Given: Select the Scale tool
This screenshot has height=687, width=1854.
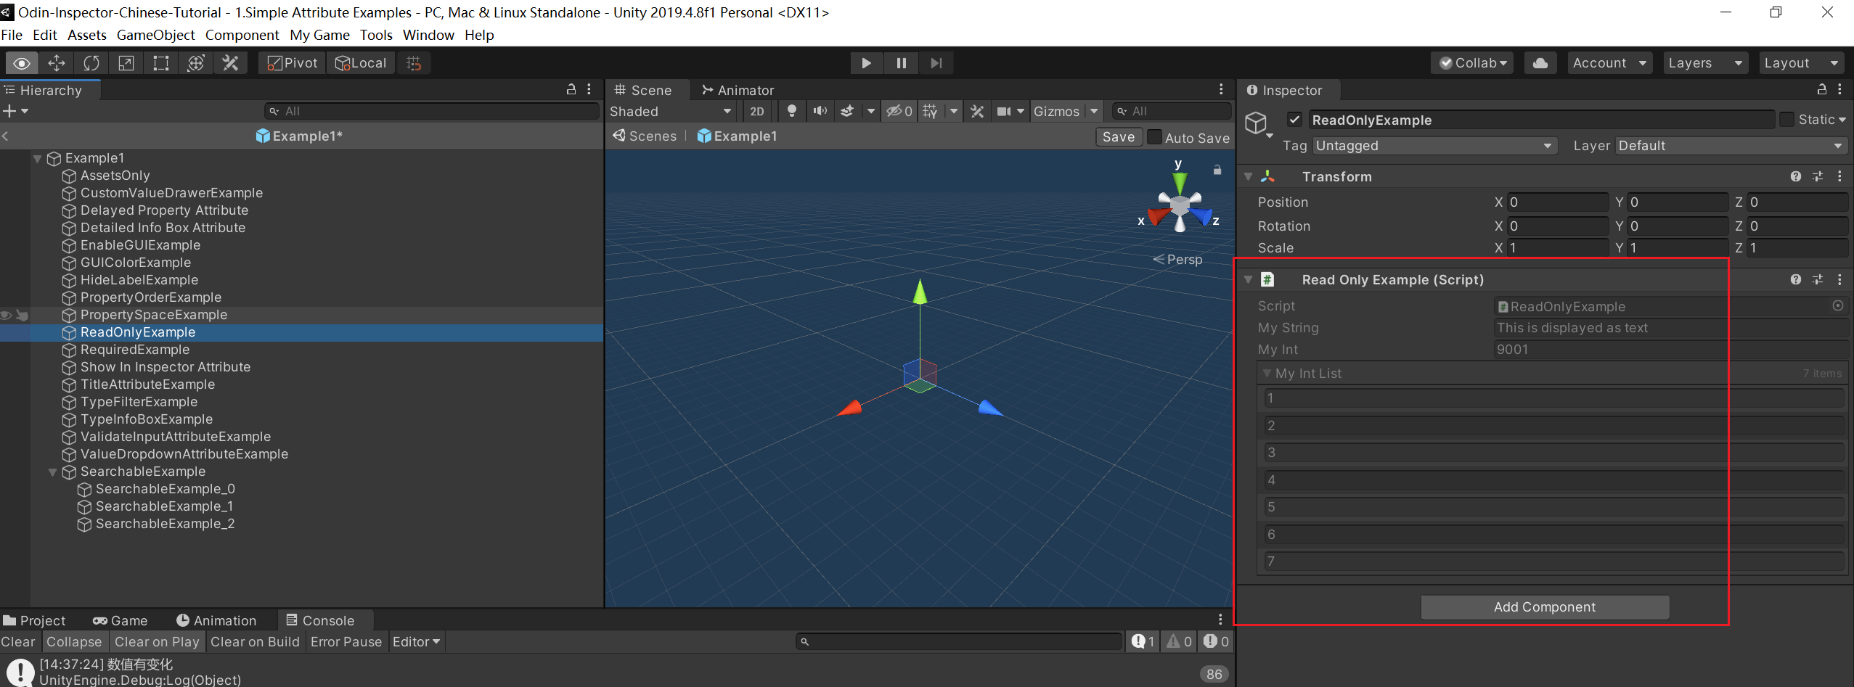Looking at the screenshot, I should click(126, 63).
